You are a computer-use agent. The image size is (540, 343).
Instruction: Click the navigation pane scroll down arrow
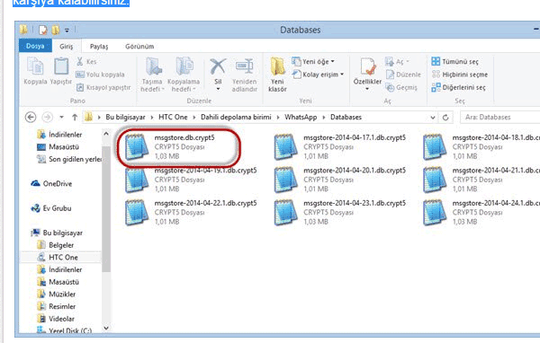[x=106, y=329]
